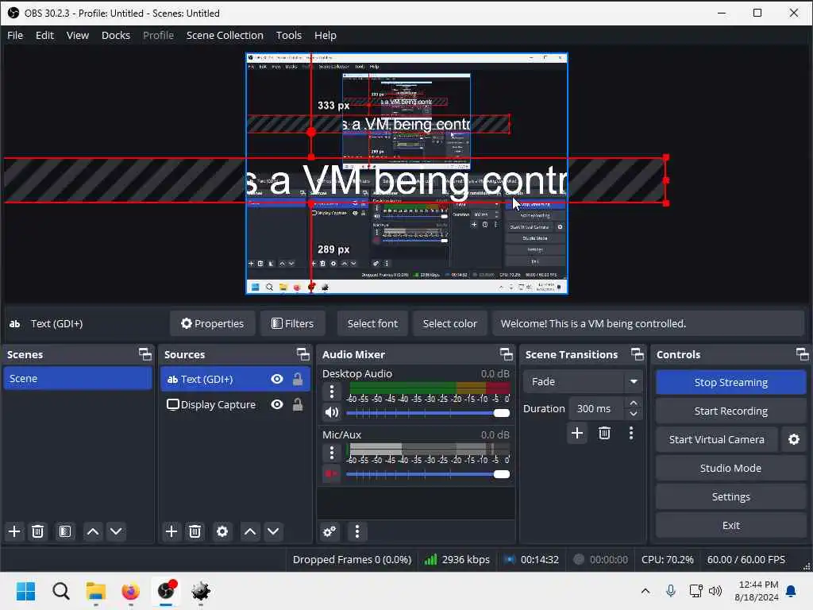Add a new scene with plus icon
813x610 pixels.
pos(14,531)
